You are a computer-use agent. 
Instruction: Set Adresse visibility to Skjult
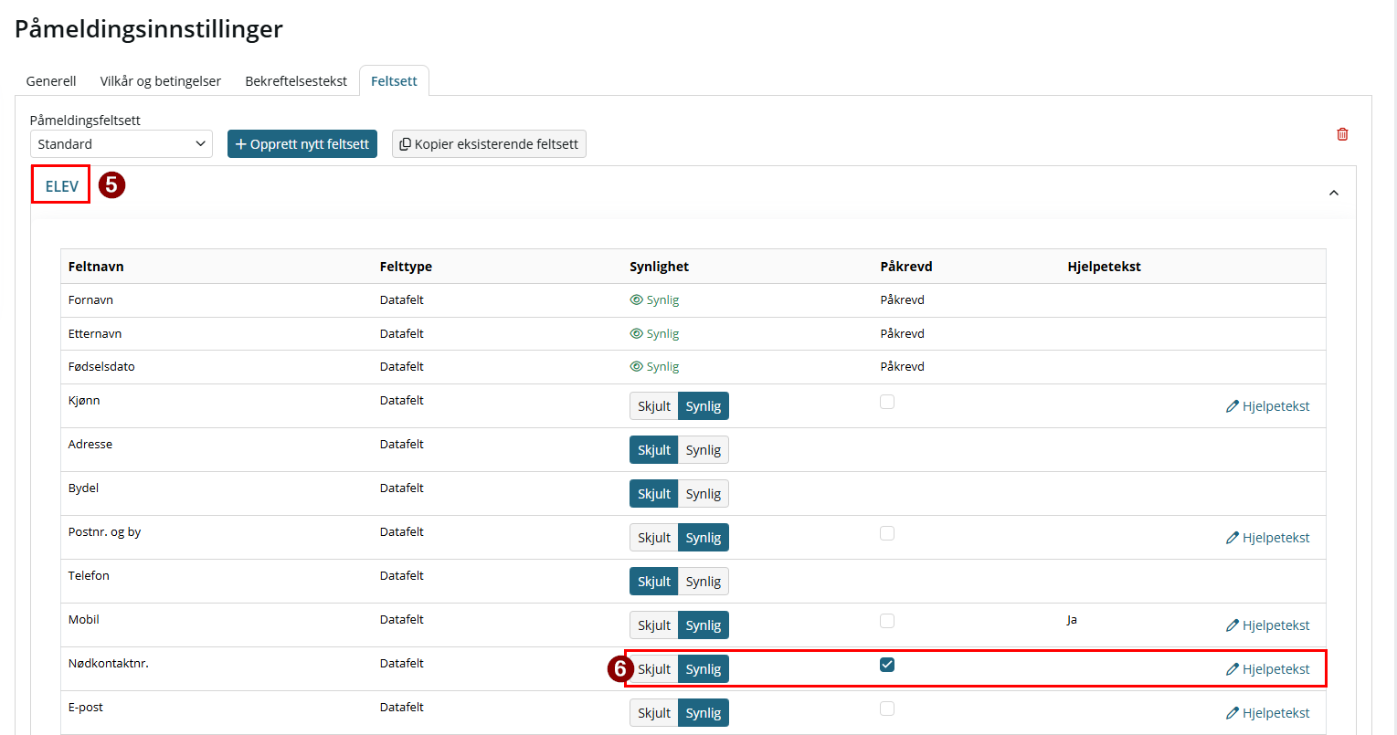[x=654, y=450]
